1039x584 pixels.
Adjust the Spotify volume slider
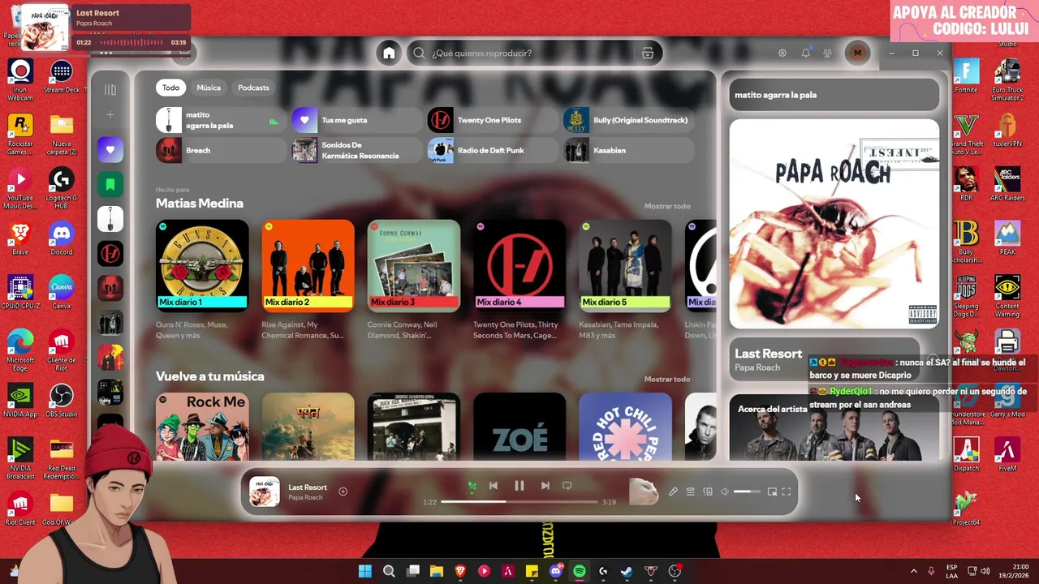tap(748, 492)
